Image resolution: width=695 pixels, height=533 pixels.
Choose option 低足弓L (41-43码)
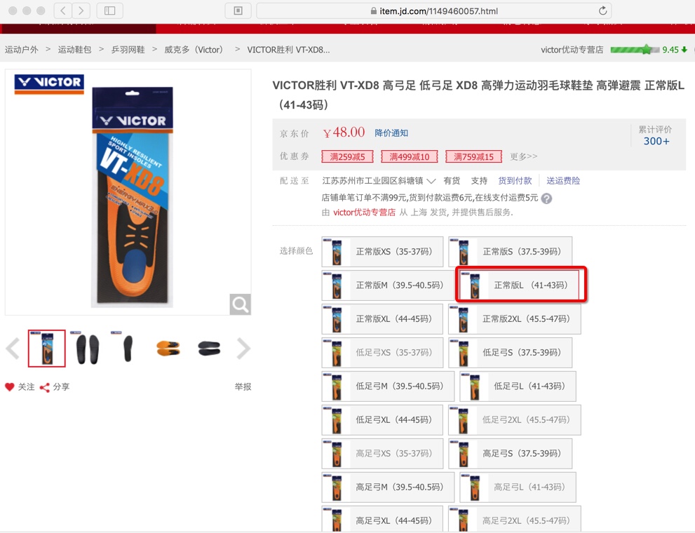pyautogui.click(x=518, y=386)
